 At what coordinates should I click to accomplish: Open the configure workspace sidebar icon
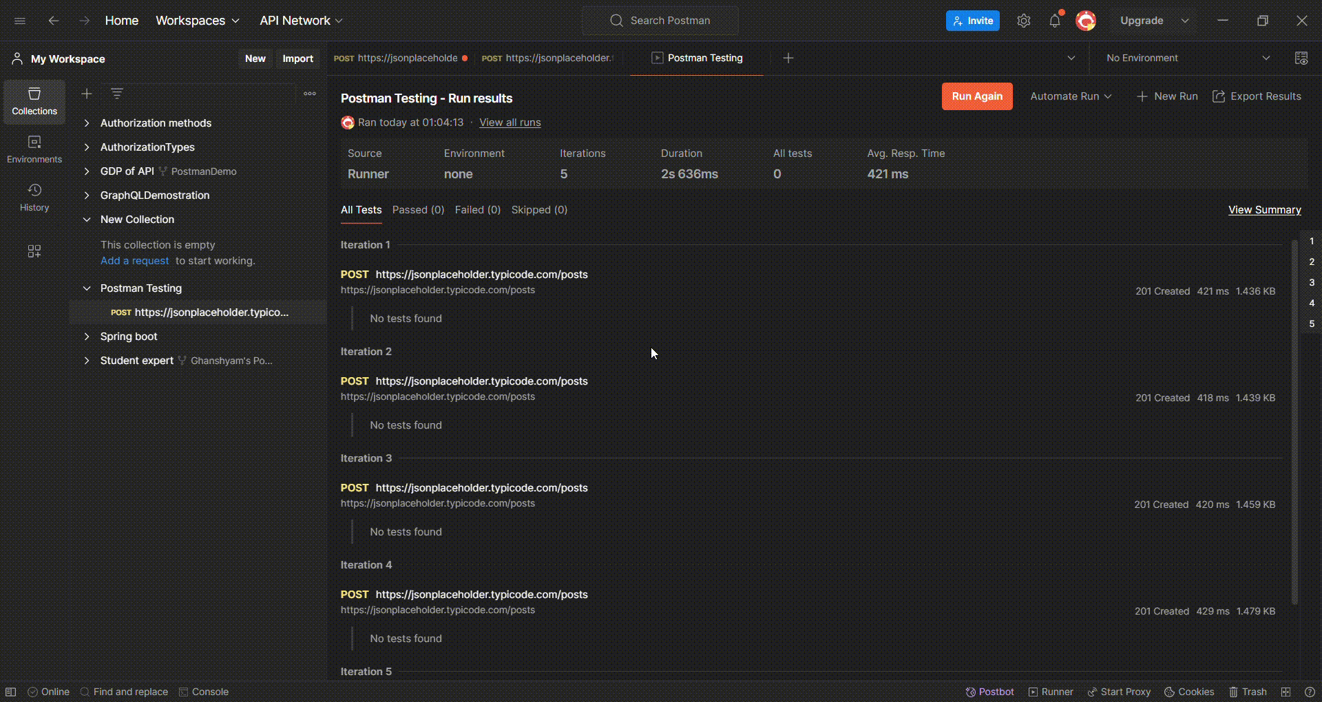tap(34, 251)
